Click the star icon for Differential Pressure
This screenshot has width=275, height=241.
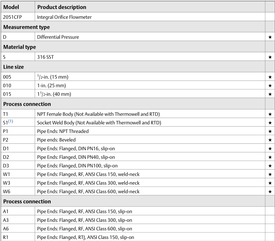click(x=270, y=37)
